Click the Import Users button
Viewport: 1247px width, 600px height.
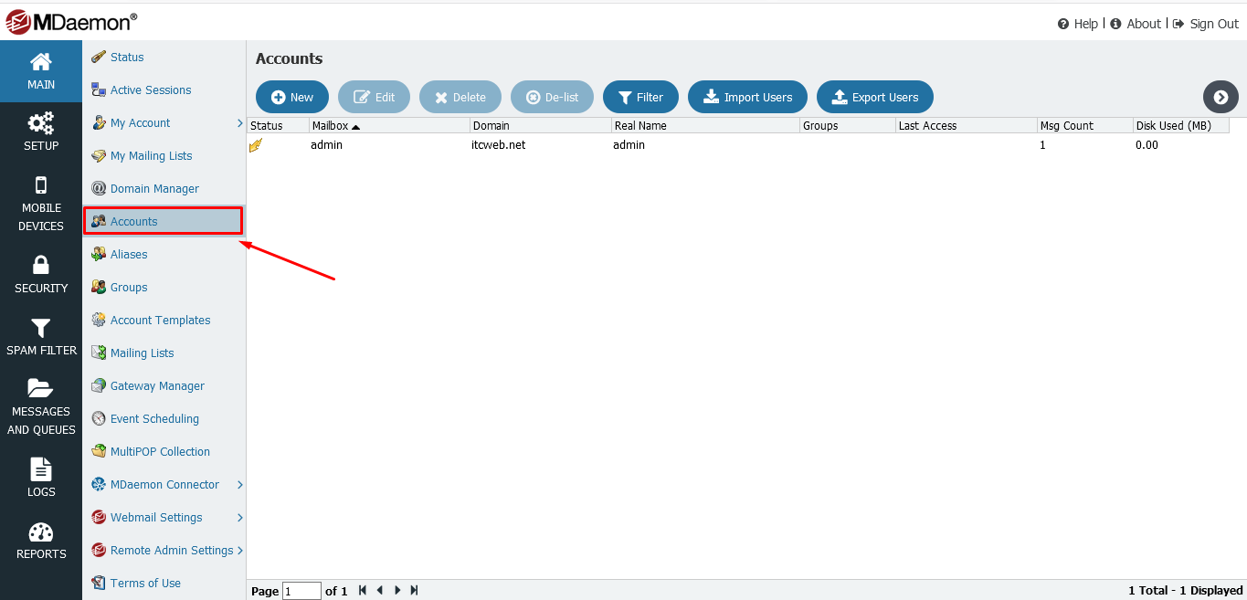[747, 97]
